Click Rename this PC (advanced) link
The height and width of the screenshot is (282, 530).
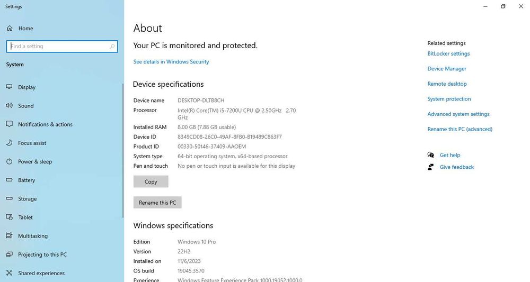[x=460, y=129]
